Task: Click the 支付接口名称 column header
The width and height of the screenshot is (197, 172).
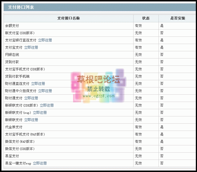Action: [x=68, y=18]
